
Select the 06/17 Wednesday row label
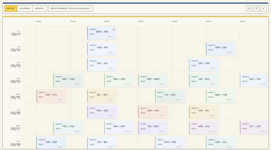(16, 128)
